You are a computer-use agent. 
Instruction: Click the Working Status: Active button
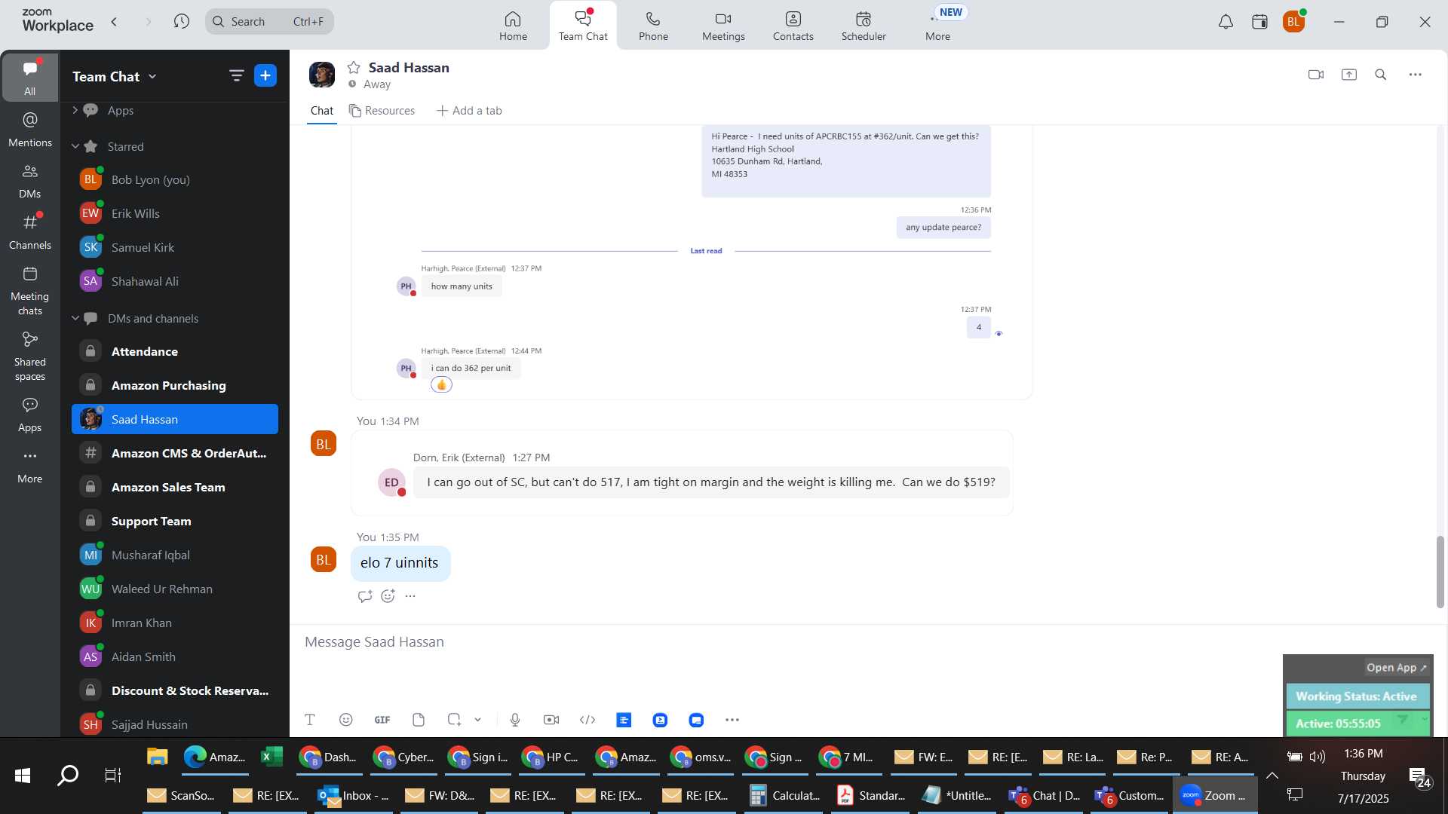pyautogui.click(x=1357, y=696)
